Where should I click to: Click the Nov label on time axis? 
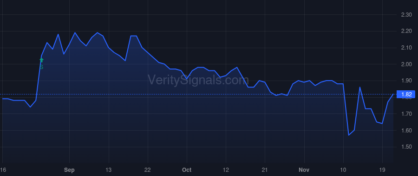pos(304,170)
